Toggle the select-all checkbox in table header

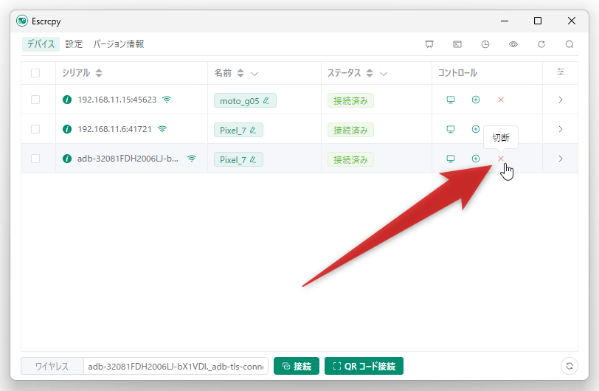click(x=35, y=73)
